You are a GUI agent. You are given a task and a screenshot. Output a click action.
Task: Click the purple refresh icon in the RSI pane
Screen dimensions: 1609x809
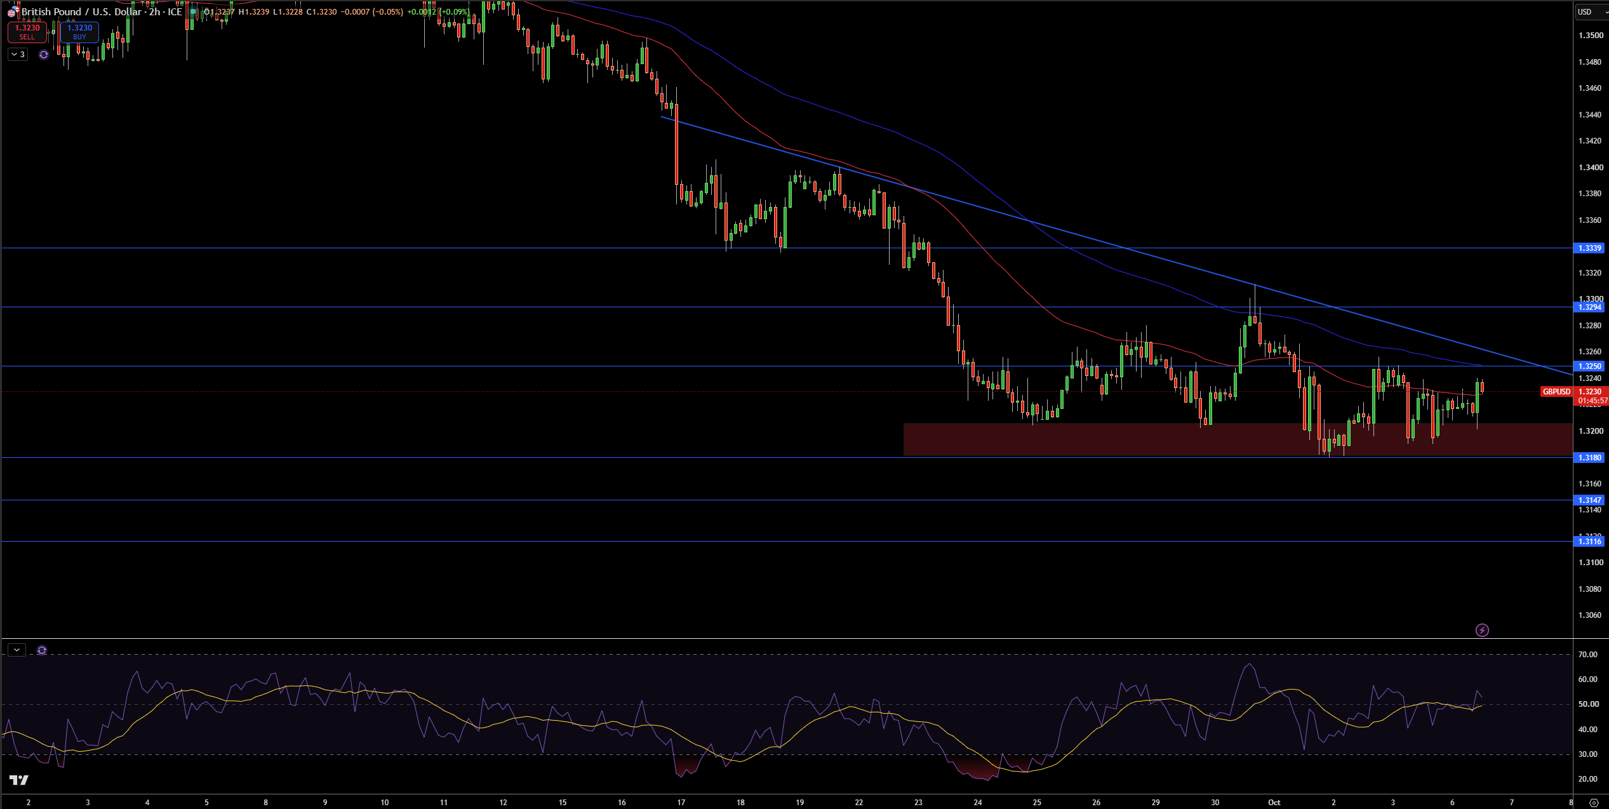point(42,650)
